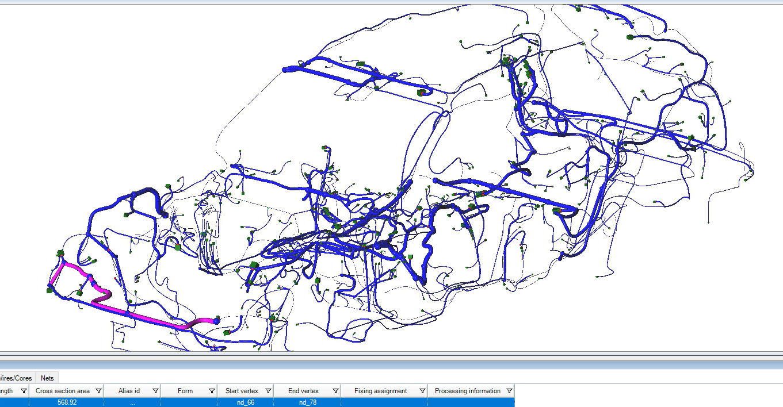This screenshot has height=407, width=783.
Task: Filter the Alias id column
Action: tap(154, 390)
